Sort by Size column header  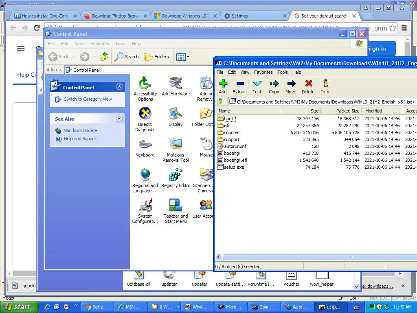300,111
